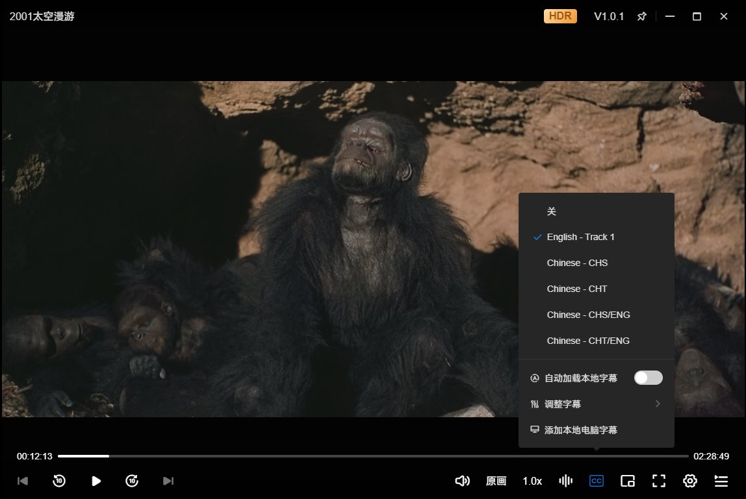Show the playlist panel
The image size is (746, 499).
(721, 481)
